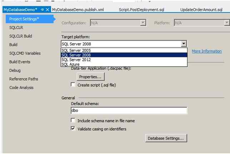
Task: Choose SQL Server 2005 from the list
Action: [x=124, y=50]
